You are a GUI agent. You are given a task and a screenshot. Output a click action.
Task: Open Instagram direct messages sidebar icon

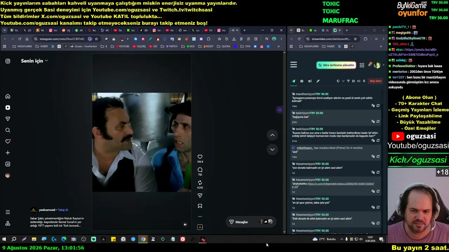tap(8, 119)
